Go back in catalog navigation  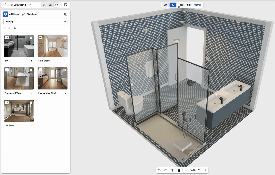click(x=4, y=28)
